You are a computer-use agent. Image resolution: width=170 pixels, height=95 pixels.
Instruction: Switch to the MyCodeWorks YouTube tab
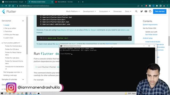click(67, 2)
